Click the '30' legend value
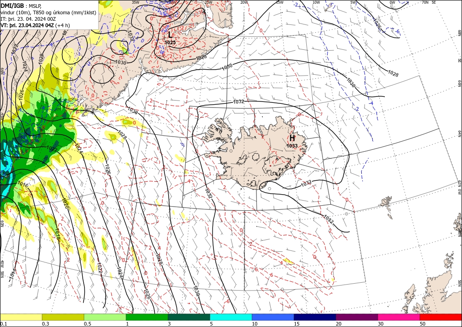 [x=381, y=324]
